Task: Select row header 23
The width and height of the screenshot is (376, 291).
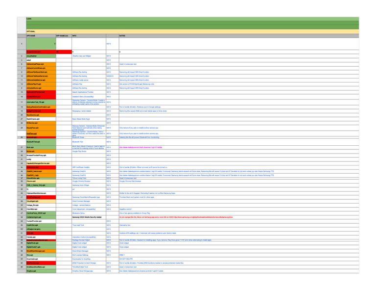Action: (22, 128)
